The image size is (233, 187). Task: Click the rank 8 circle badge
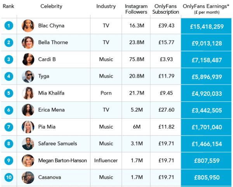[x=9, y=144]
